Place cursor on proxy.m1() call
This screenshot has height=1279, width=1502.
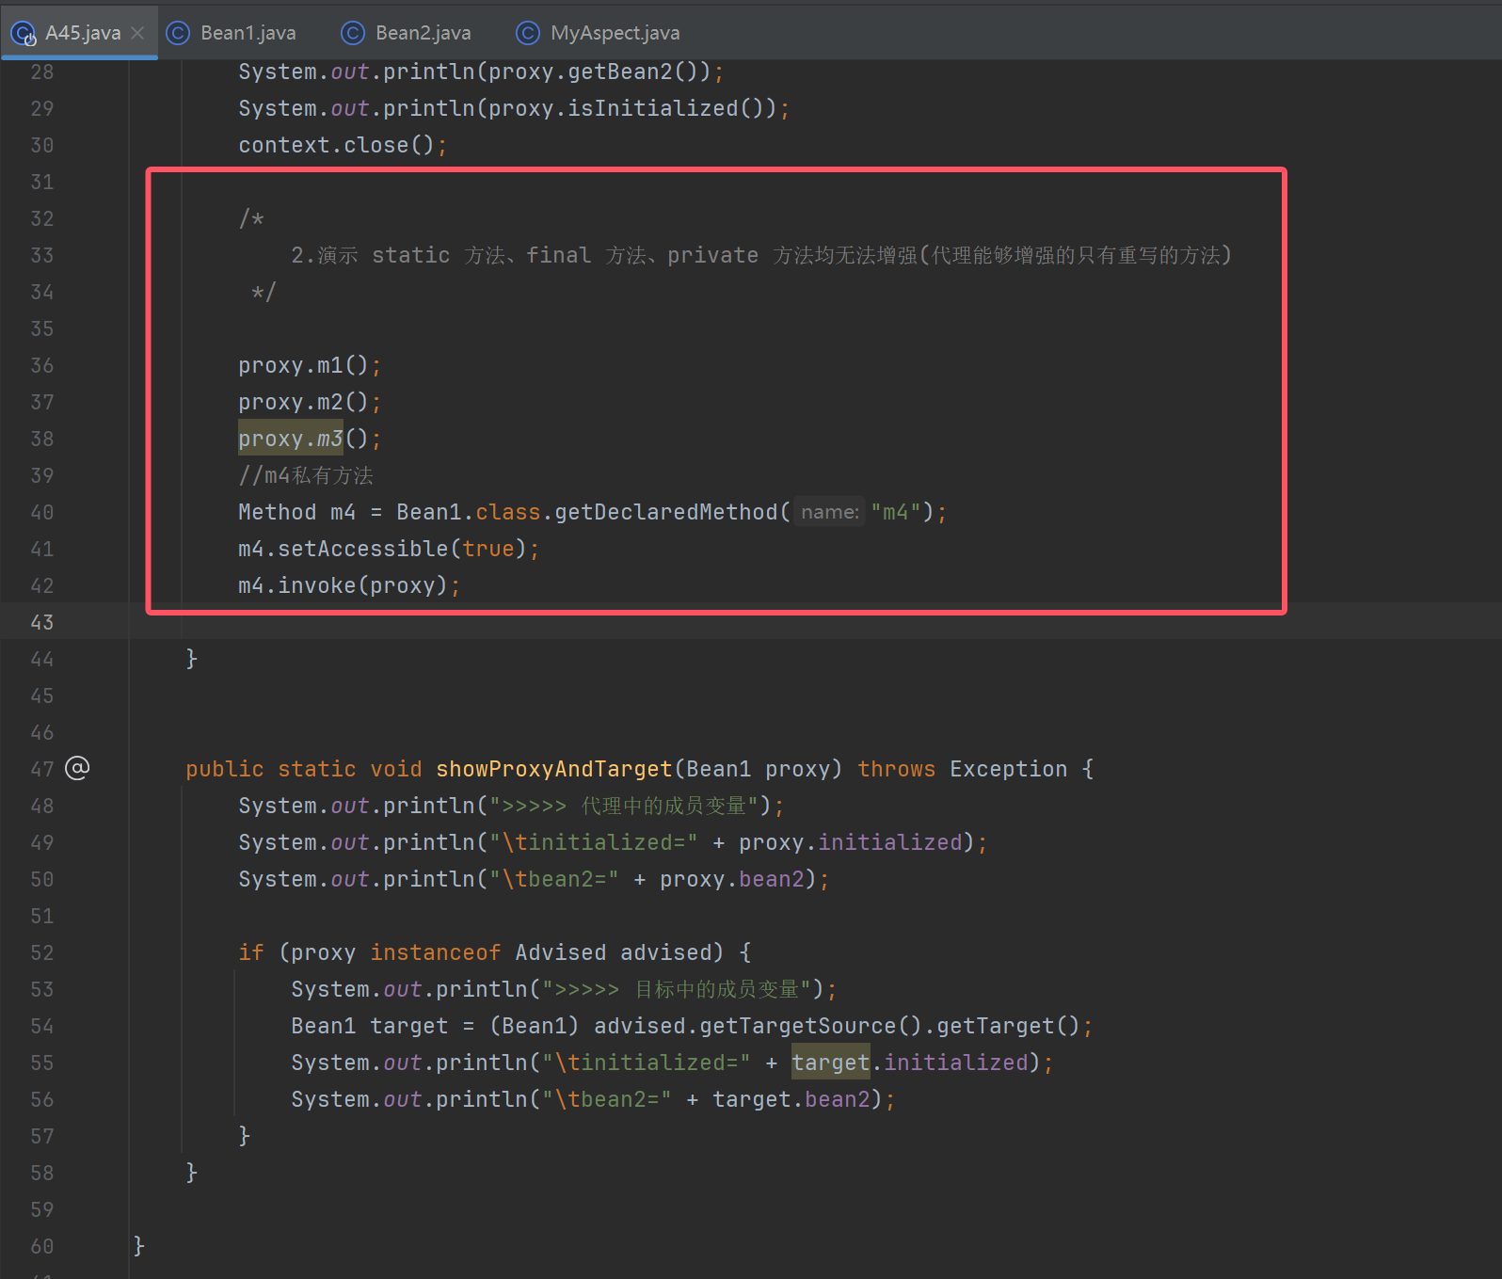(x=310, y=365)
